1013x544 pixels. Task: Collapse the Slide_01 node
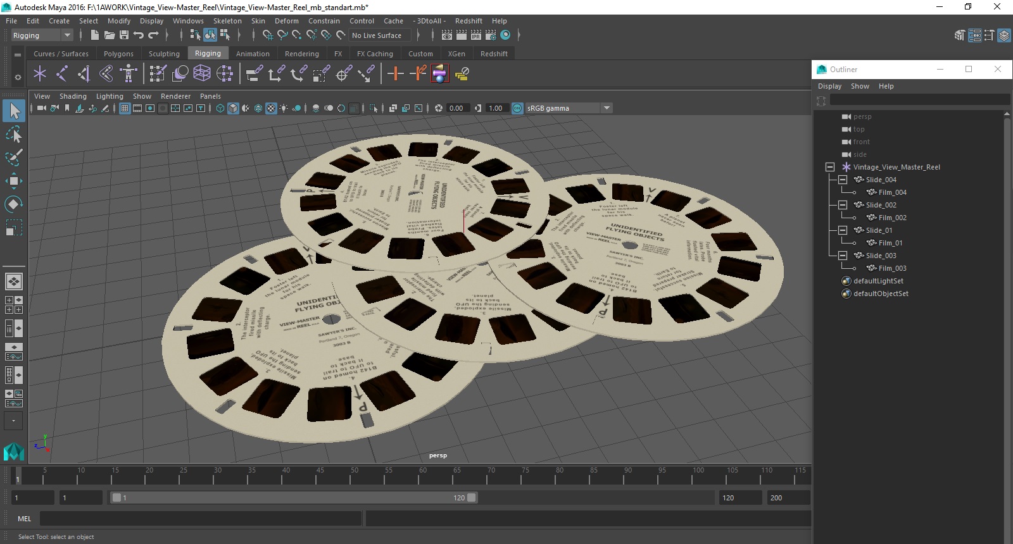[843, 230]
